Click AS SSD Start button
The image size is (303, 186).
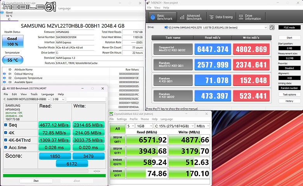click(36, 181)
